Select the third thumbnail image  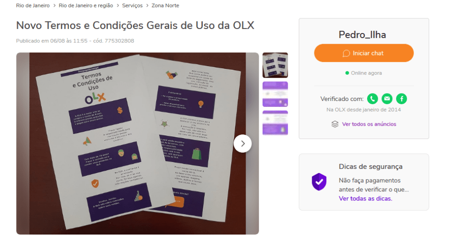click(275, 123)
